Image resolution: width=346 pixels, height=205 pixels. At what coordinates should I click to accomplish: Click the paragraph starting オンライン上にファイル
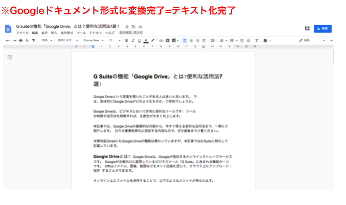coord(153,181)
